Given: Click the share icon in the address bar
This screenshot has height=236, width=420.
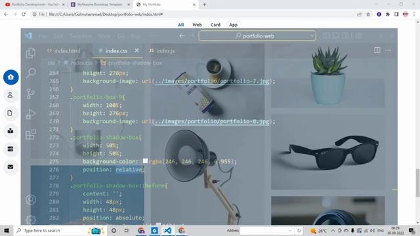Looking at the screenshot, I should pyautogui.click(x=359, y=14).
